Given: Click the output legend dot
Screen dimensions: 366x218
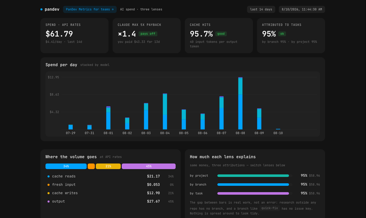Looking at the screenshot, I should click(x=49, y=202).
